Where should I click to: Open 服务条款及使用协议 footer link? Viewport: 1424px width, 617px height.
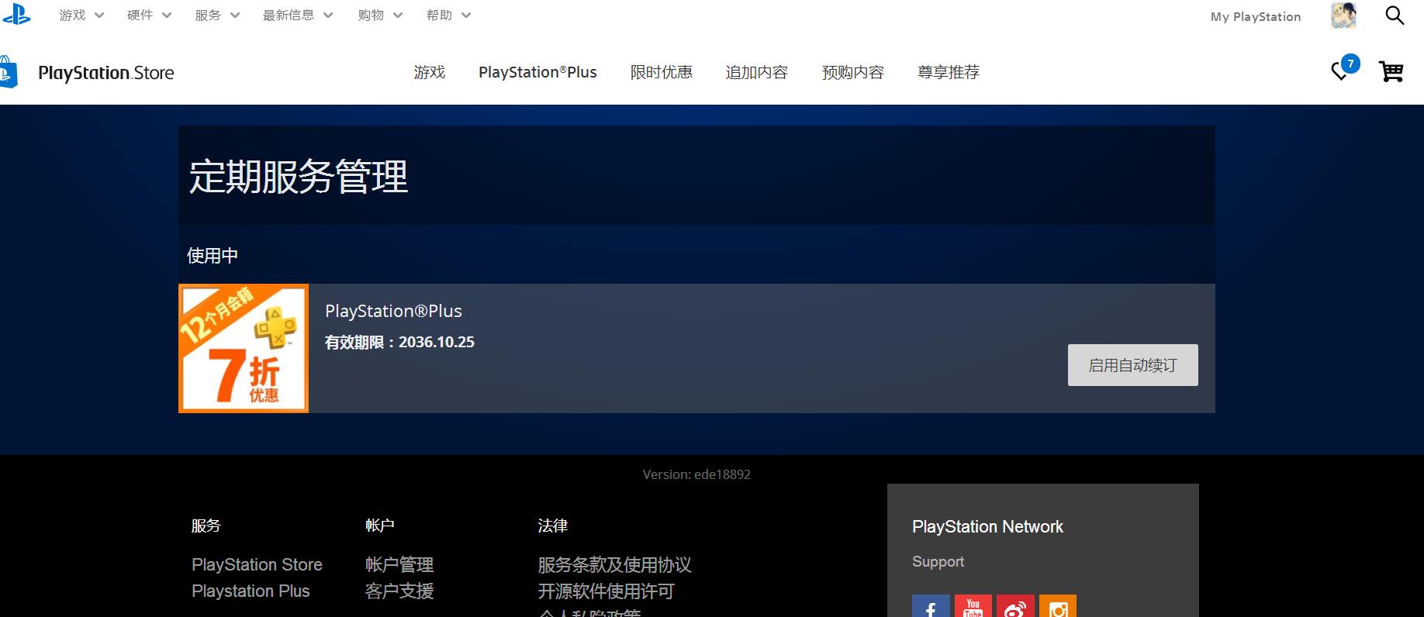tap(614, 565)
